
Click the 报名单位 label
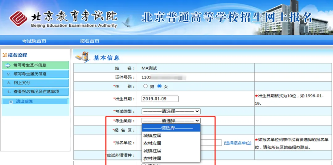124,143
